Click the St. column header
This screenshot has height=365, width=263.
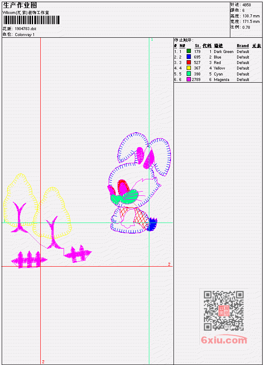(x=198, y=46)
